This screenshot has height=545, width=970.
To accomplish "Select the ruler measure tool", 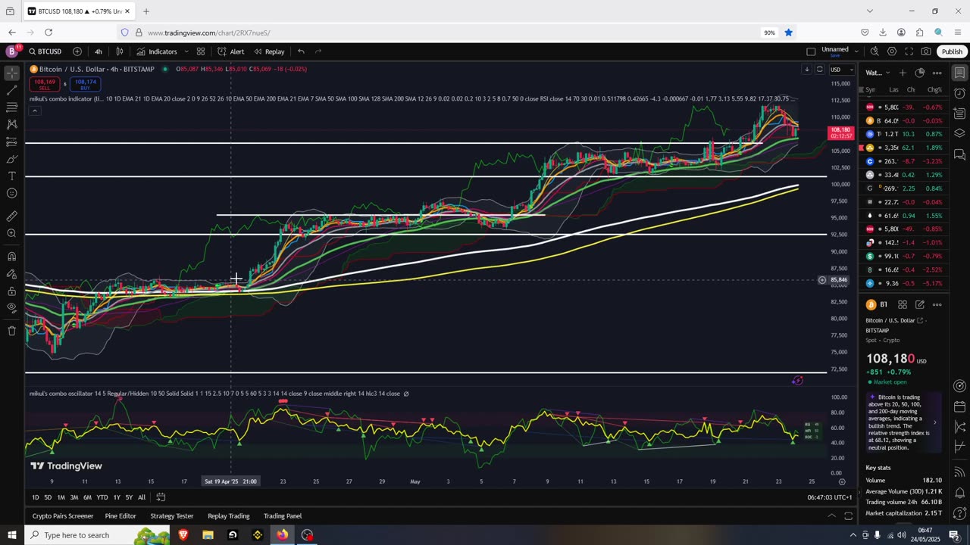I will tap(11, 216).
